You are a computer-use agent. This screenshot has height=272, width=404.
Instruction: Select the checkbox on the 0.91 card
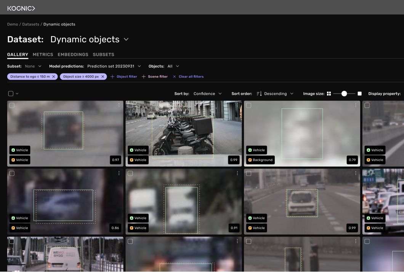(x=130, y=173)
